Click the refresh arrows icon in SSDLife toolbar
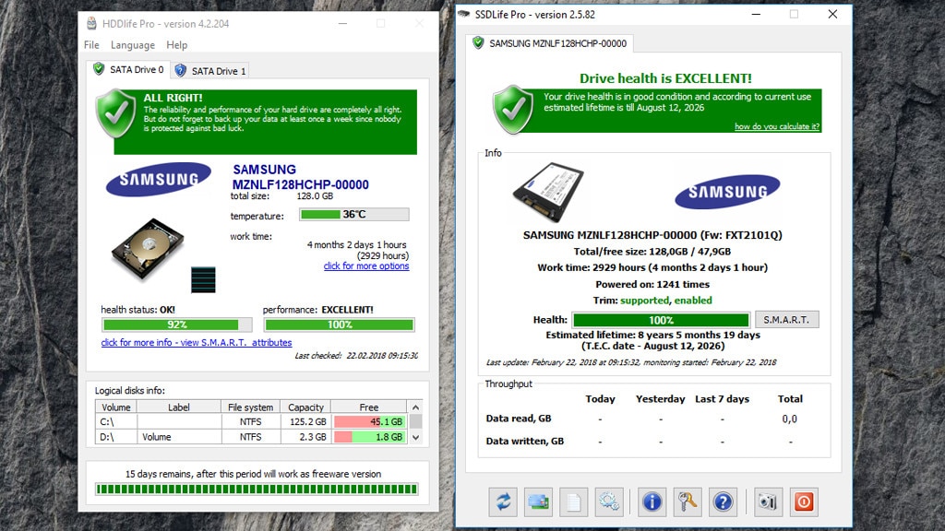This screenshot has width=945, height=531. click(503, 501)
